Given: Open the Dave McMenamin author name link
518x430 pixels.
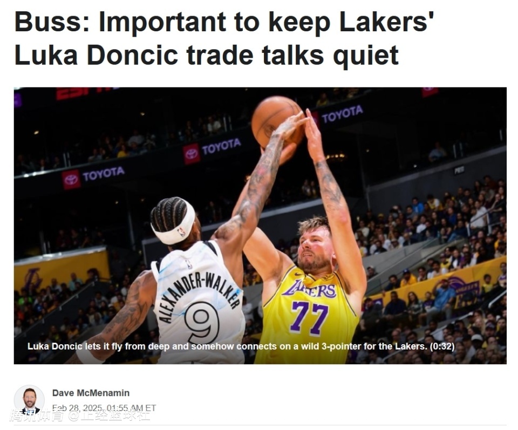Looking at the screenshot, I should 91,393.
